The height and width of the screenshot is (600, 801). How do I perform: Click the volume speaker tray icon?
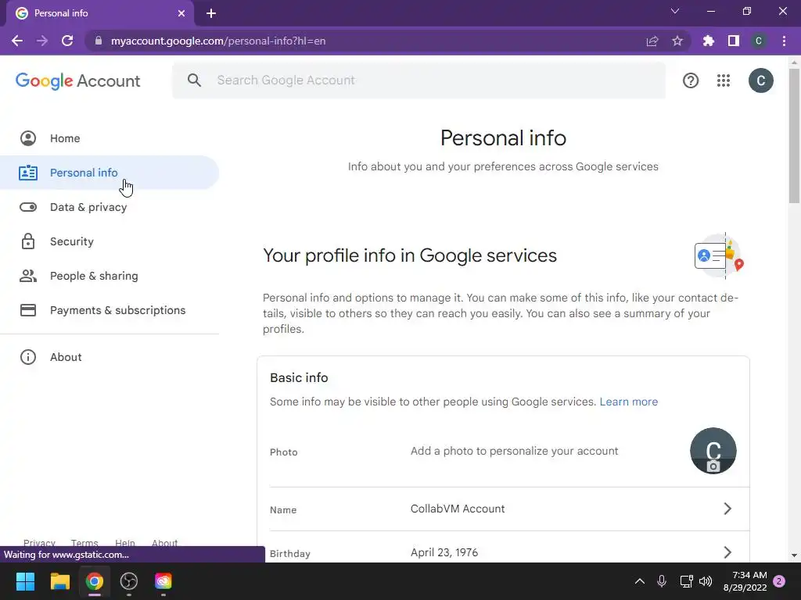(x=706, y=581)
